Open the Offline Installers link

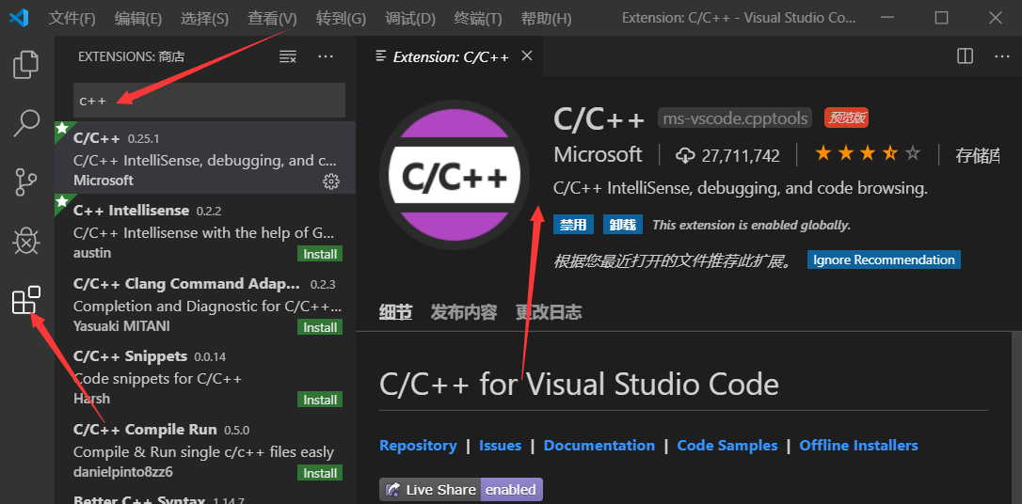tap(858, 446)
